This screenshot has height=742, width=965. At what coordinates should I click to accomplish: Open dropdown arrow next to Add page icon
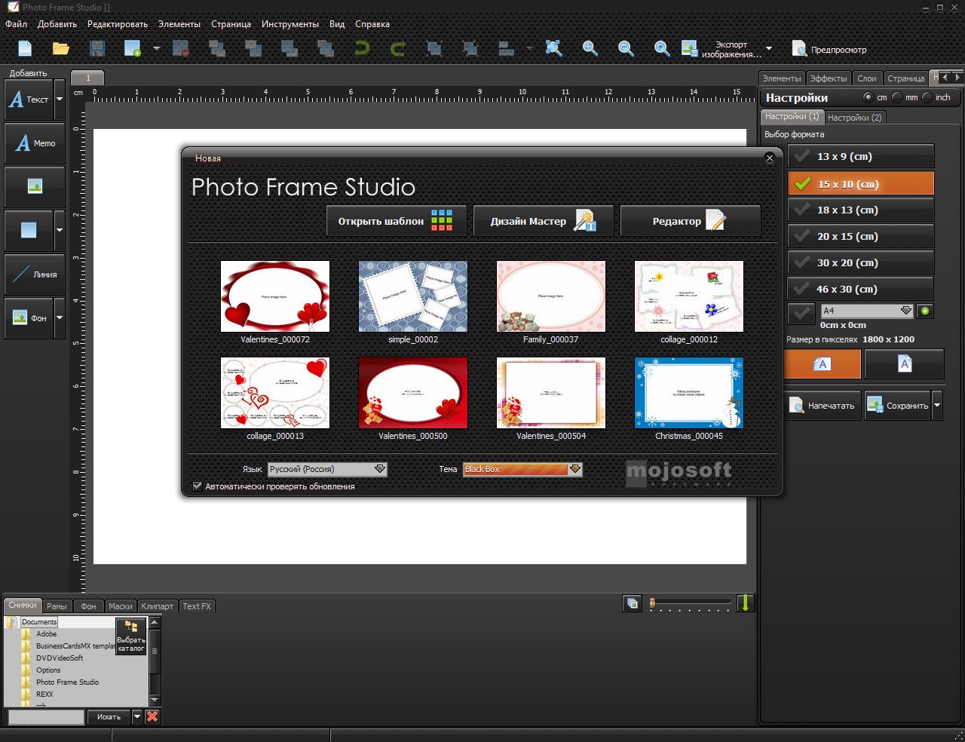pyautogui.click(x=157, y=48)
